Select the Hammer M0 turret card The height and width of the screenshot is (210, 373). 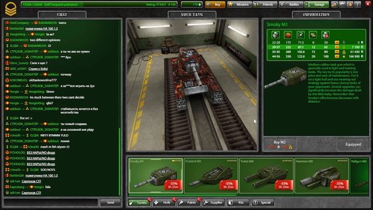click(322, 176)
